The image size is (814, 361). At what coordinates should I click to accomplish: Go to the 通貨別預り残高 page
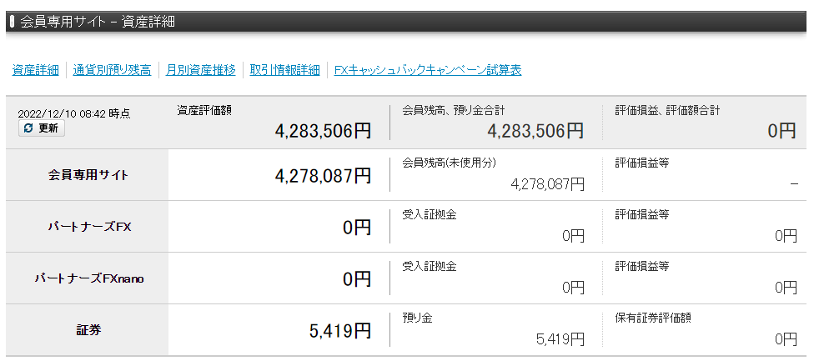click(x=112, y=70)
